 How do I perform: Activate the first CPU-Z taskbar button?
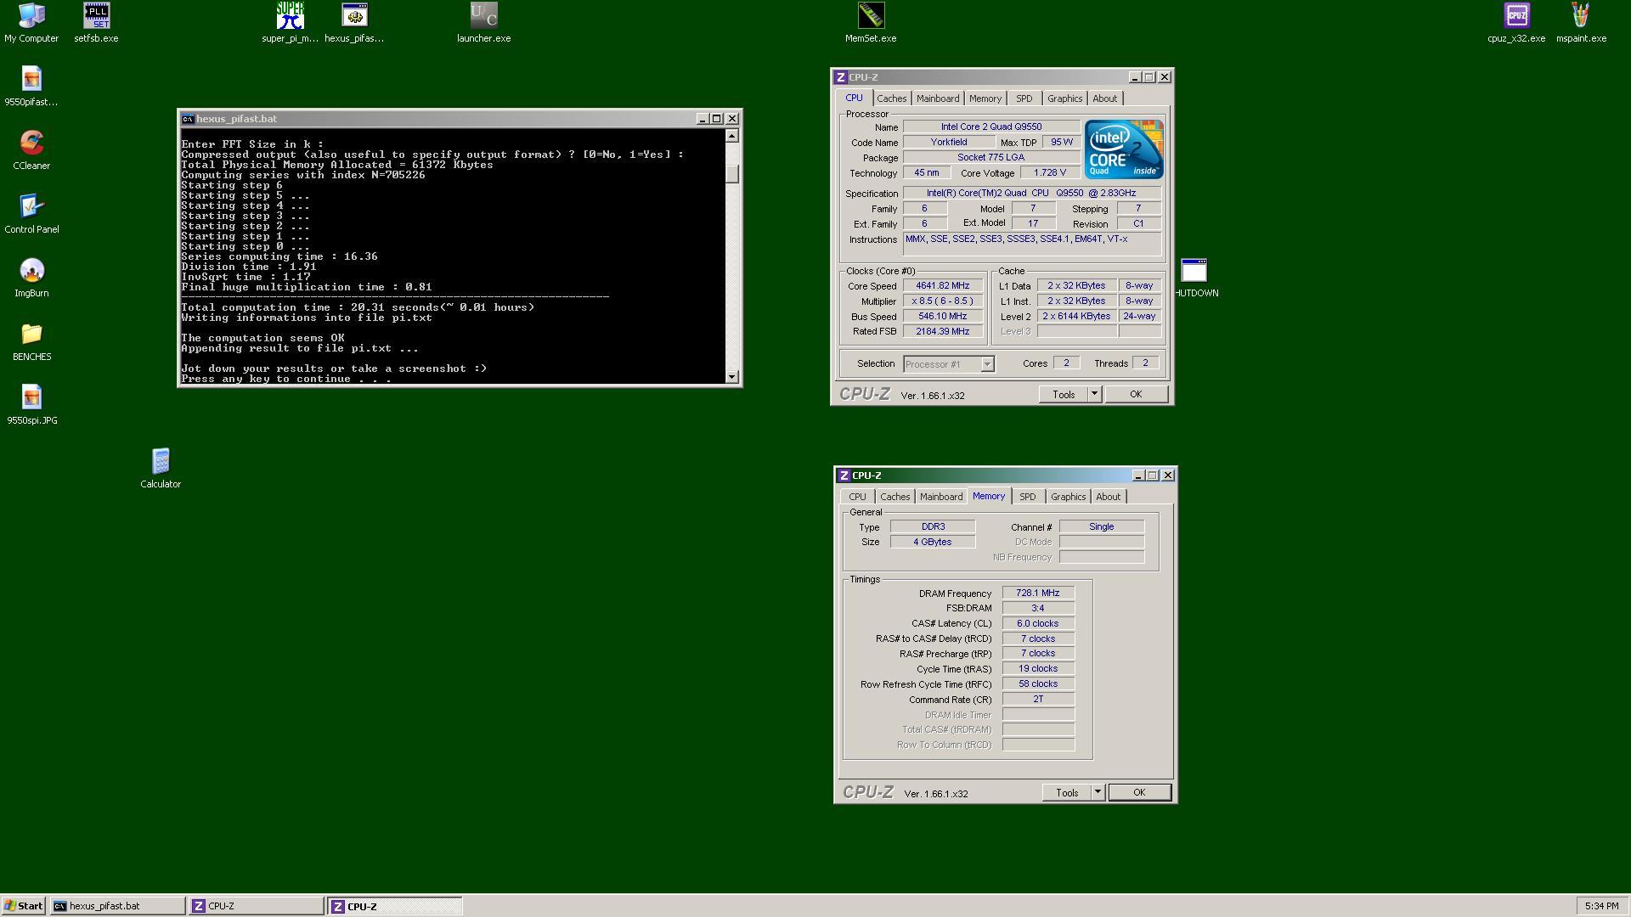tap(256, 906)
